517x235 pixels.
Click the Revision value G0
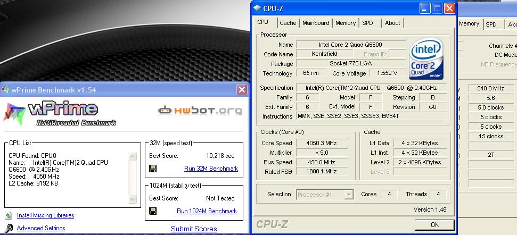(433, 107)
